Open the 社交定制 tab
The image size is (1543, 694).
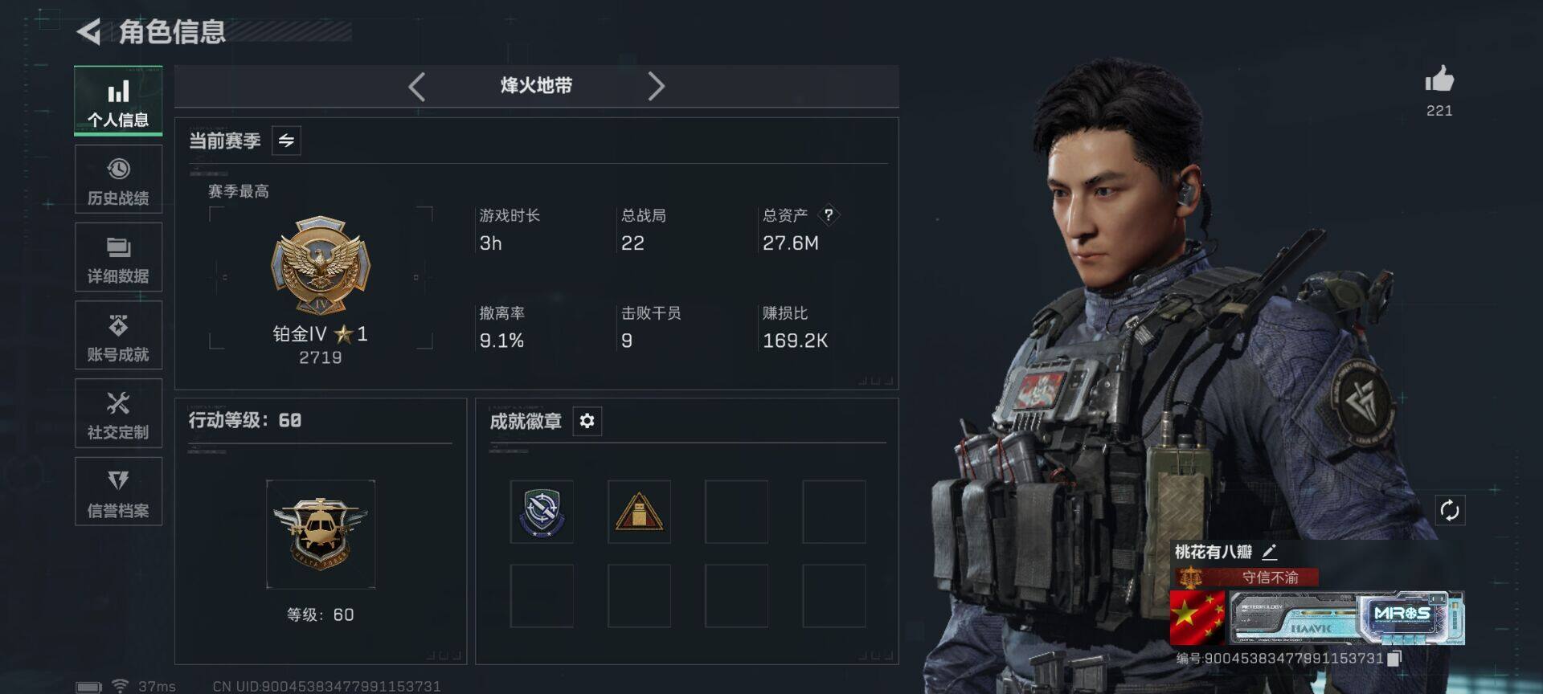[x=118, y=413]
